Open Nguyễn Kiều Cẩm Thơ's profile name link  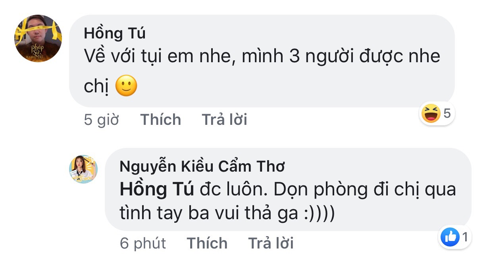point(202,167)
